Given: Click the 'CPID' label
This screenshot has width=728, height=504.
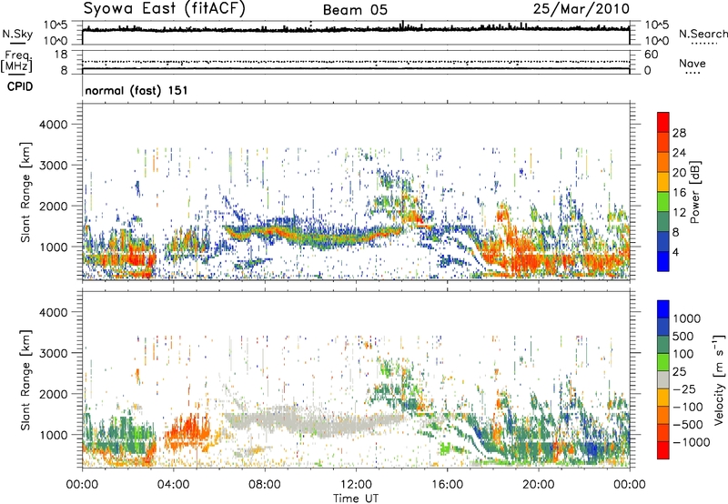Looking at the screenshot, I should [x=20, y=86].
